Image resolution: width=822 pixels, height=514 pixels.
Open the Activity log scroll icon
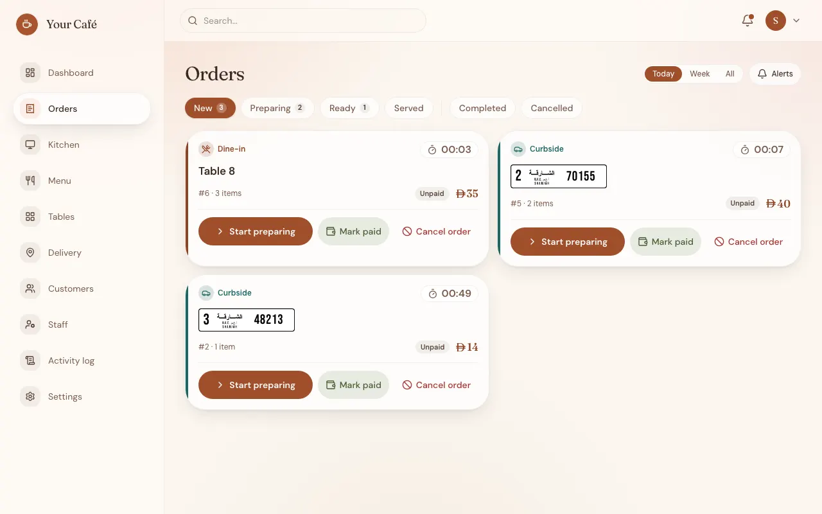(30, 360)
